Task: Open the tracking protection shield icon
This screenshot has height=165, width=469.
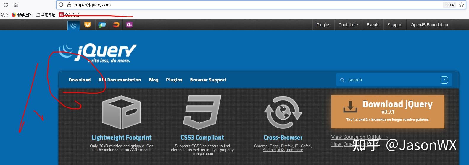Action: click(x=61, y=5)
